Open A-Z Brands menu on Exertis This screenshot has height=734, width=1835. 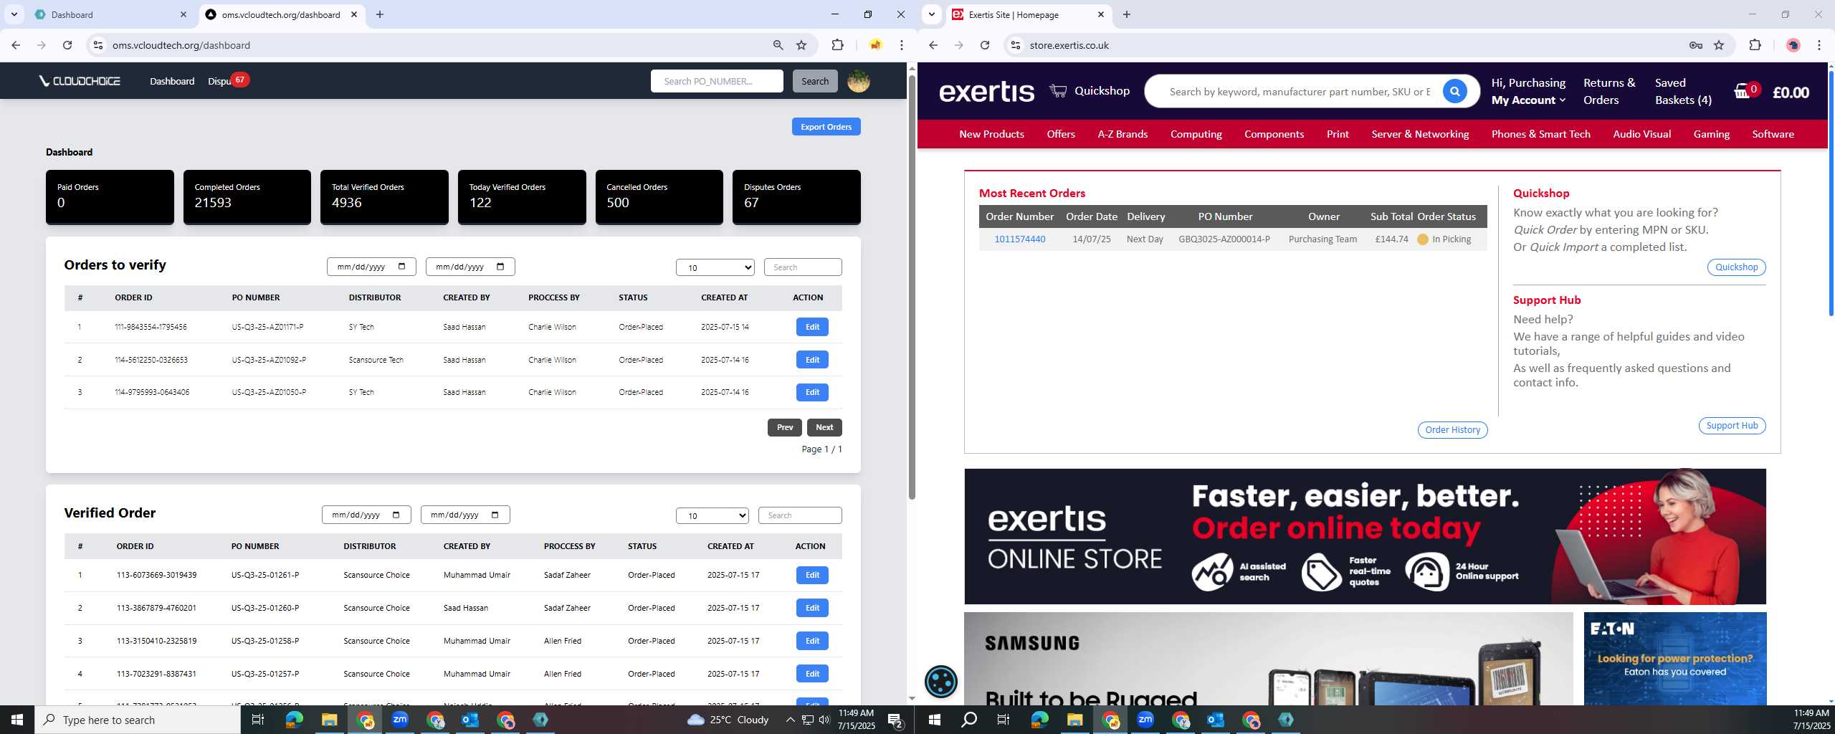(1123, 134)
